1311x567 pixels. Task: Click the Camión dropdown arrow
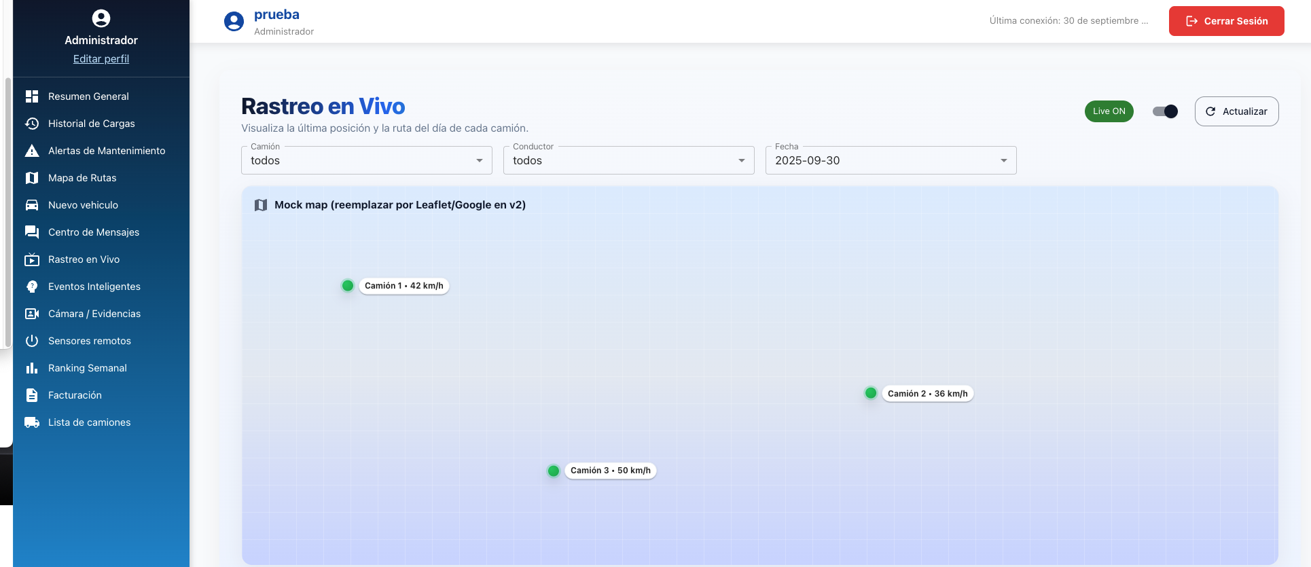point(480,161)
